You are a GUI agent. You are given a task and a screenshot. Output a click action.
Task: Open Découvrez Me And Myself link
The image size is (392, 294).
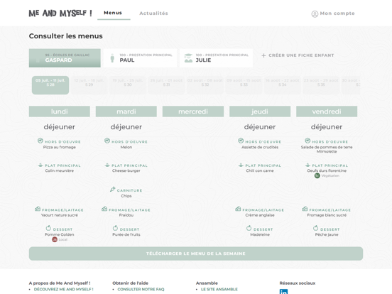(63, 289)
